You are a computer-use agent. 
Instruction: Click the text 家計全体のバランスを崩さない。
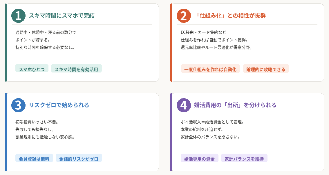point(210,137)
